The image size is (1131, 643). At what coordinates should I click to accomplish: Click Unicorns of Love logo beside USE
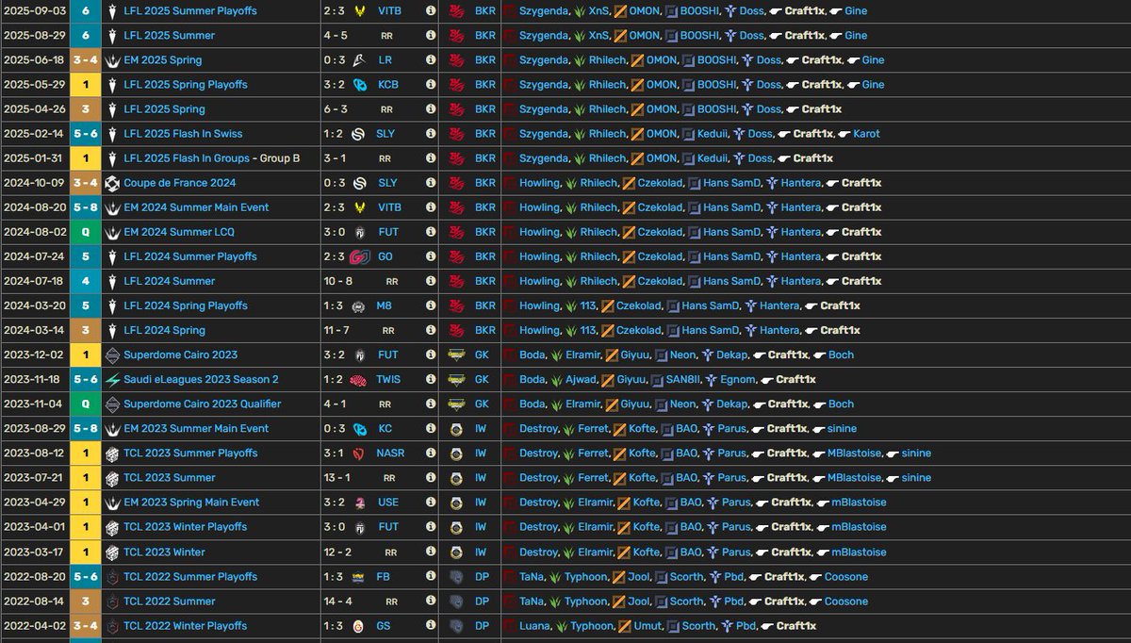coord(359,502)
